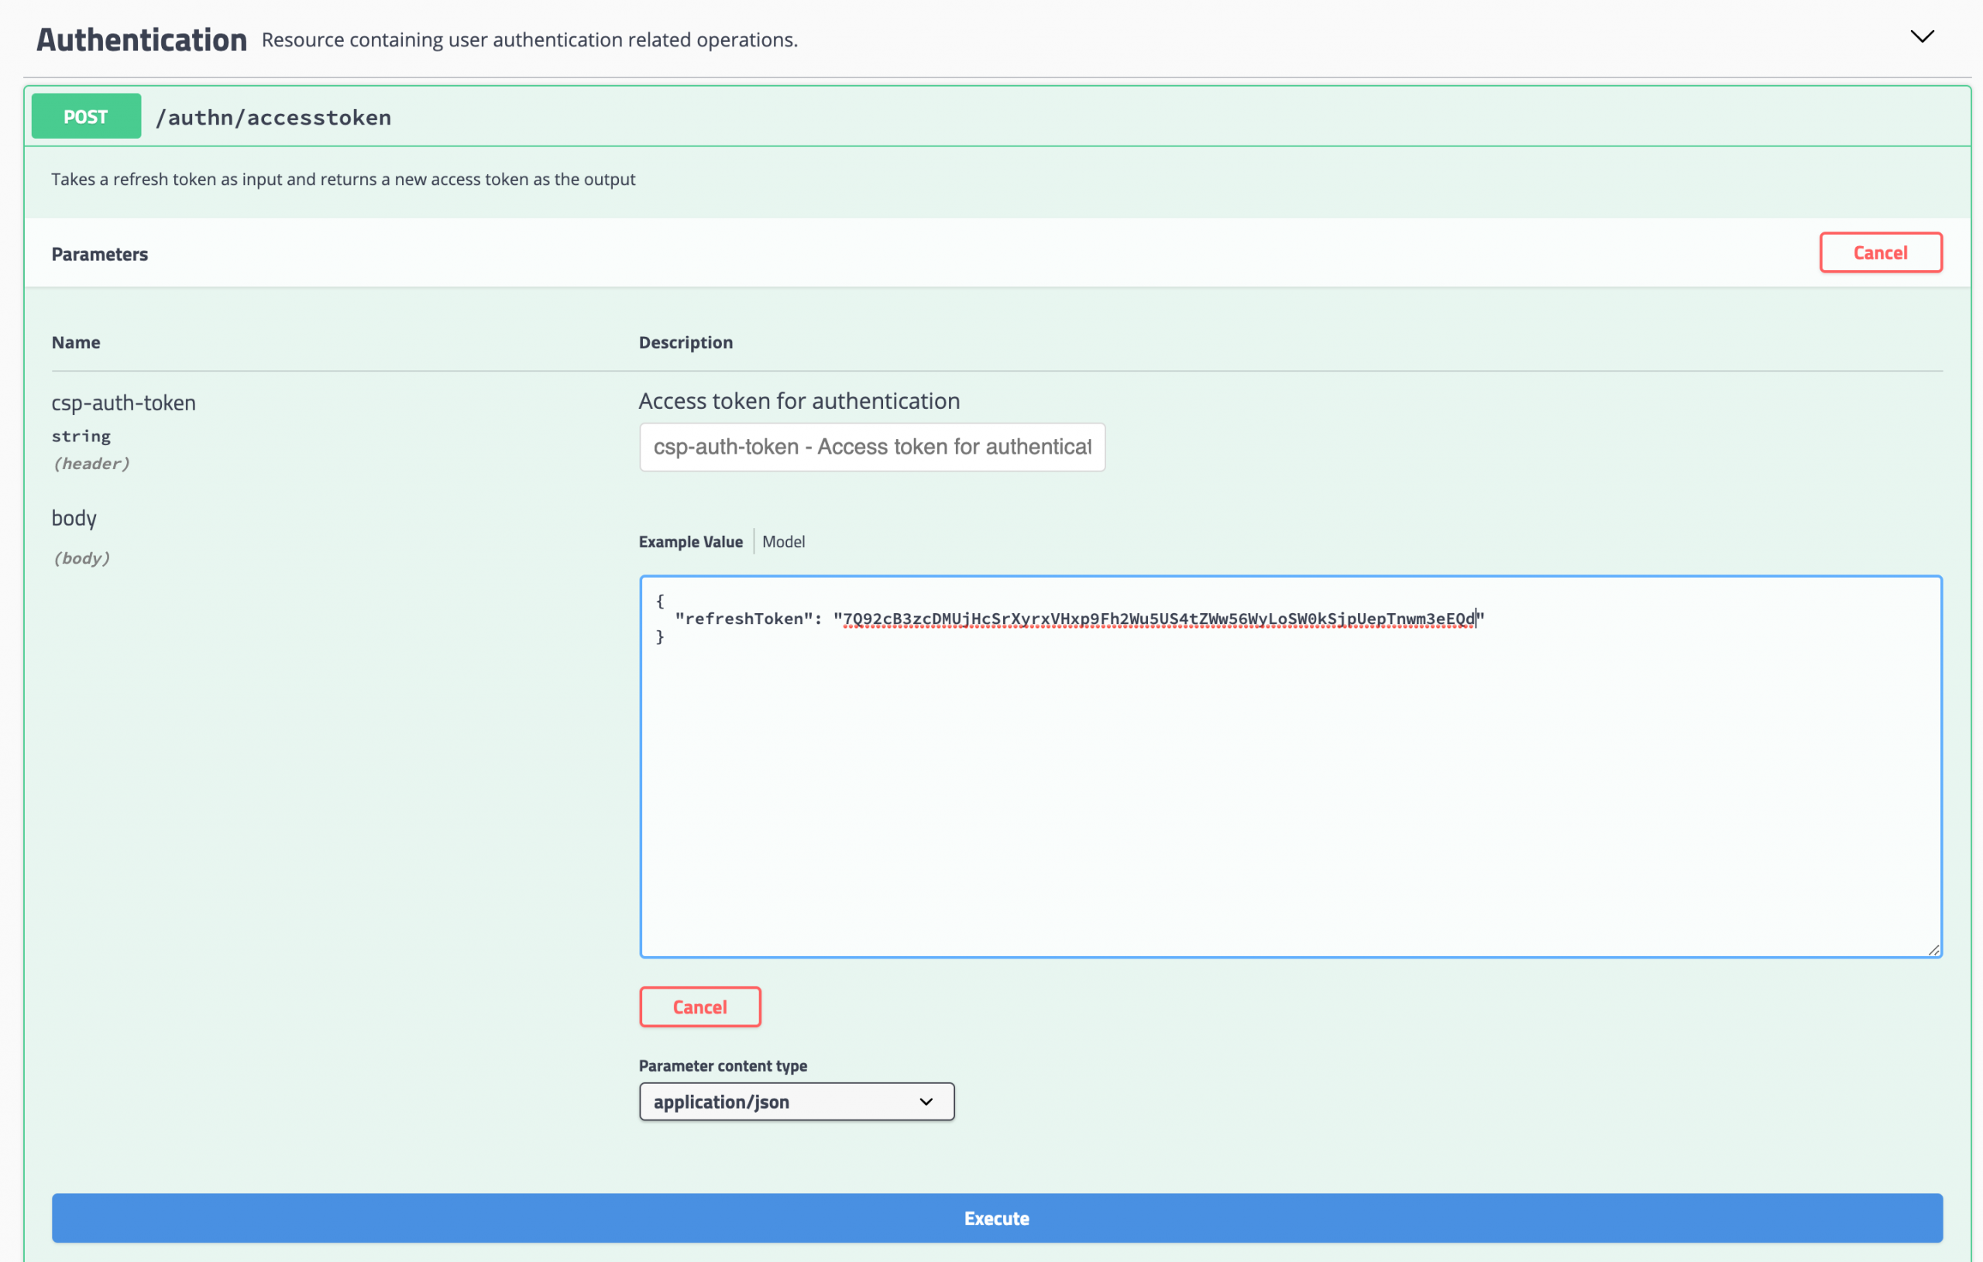This screenshot has height=1262, width=1983.
Task: Click the endpoint description text
Action: coord(342,180)
